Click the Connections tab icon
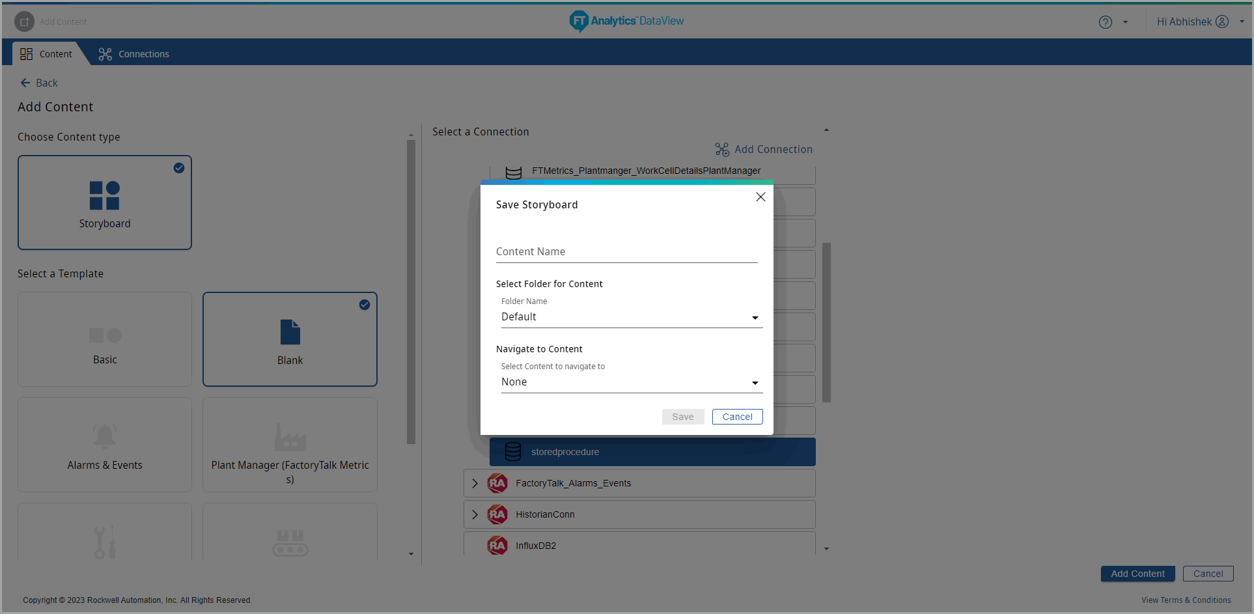The height and width of the screenshot is (614, 1254). tap(105, 54)
